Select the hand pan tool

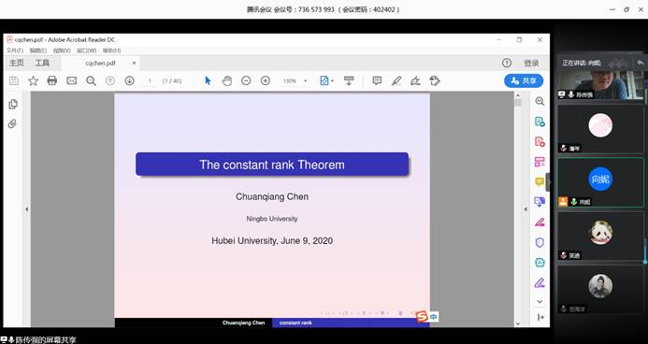227,80
